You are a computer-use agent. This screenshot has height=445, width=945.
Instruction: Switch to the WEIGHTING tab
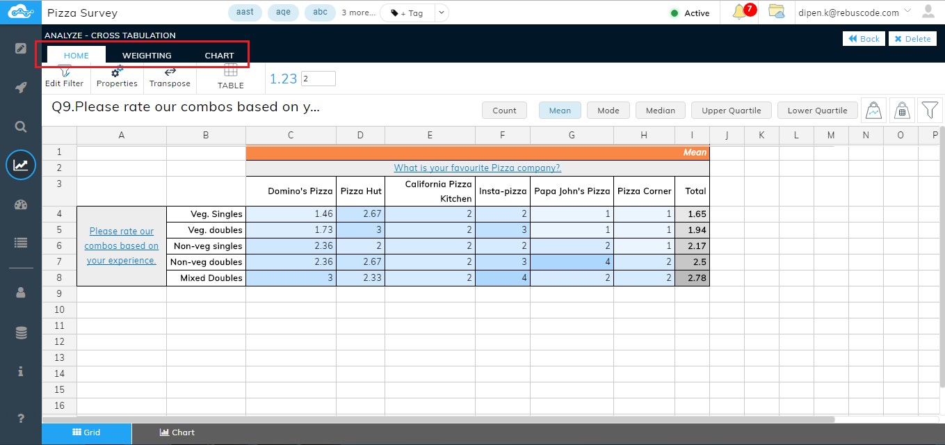coord(147,55)
